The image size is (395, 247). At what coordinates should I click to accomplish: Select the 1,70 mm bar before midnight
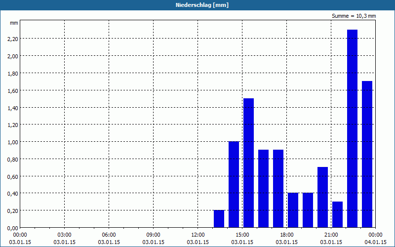(367, 154)
